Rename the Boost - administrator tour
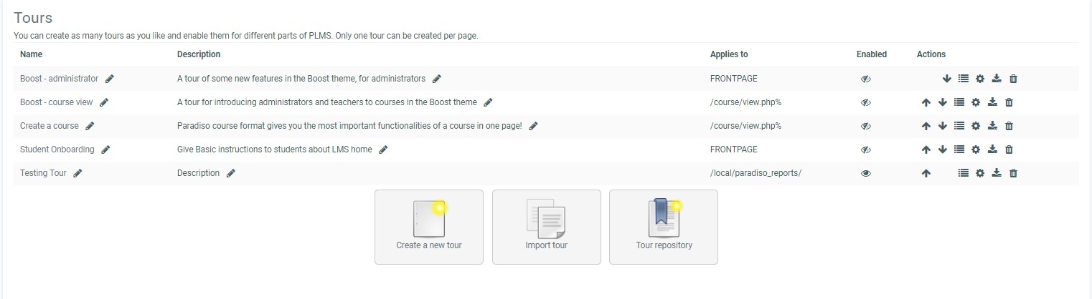 pyautogui.click(x=110, y=79)
